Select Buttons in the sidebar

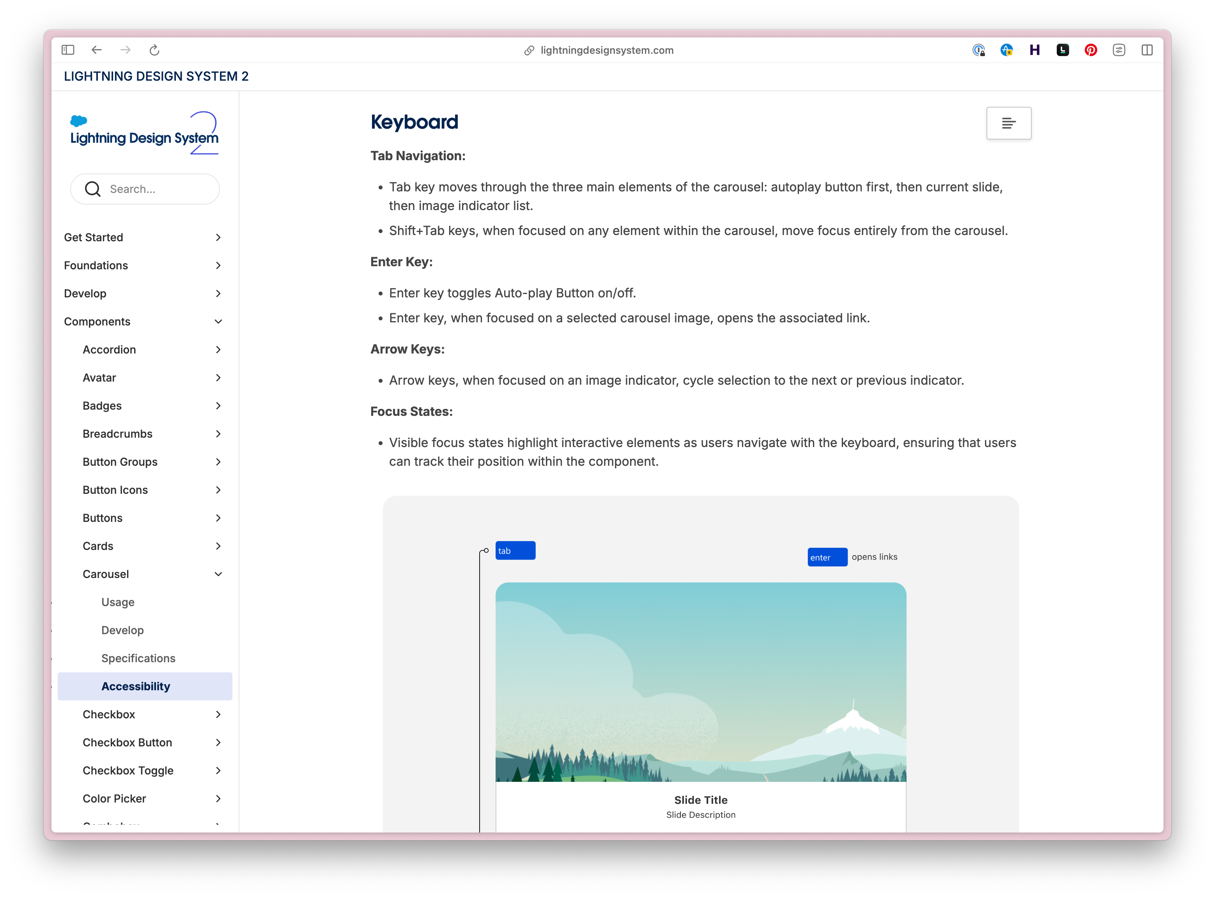(102, 518)
